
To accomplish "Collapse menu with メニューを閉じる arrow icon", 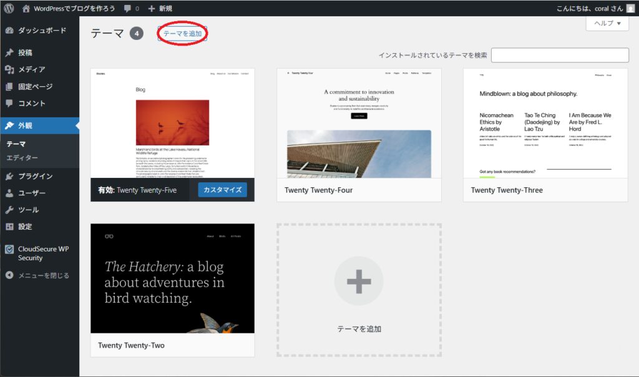I will coord(9,275).
